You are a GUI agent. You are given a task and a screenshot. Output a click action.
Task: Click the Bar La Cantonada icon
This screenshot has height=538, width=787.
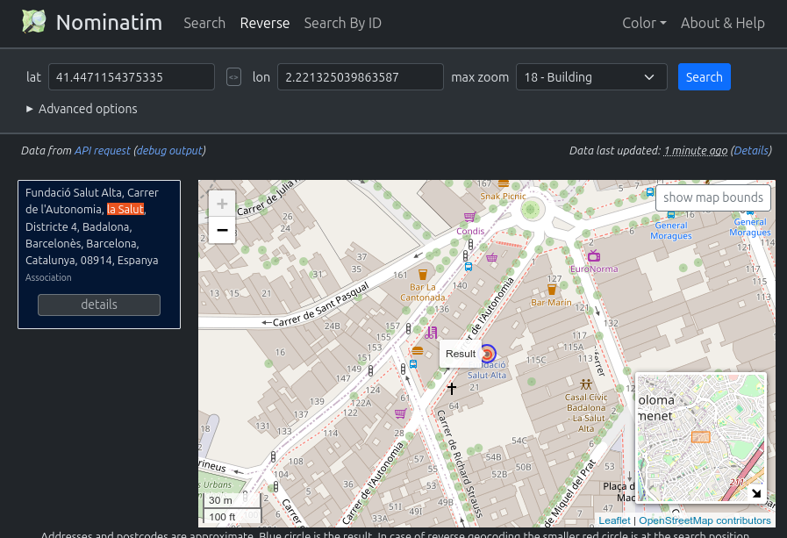point(422,274)
